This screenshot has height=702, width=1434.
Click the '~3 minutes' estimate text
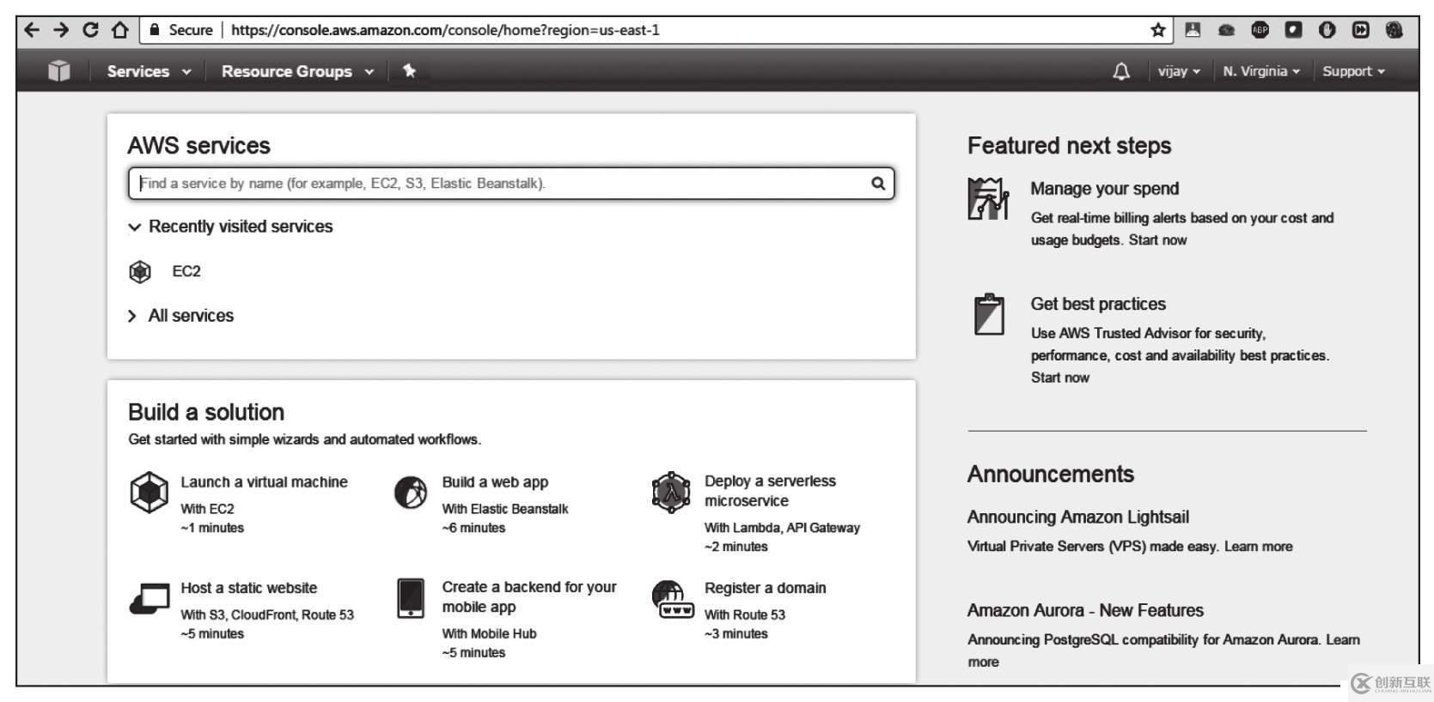click(x=735, y=633)
